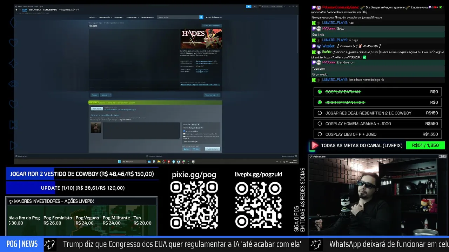Click the red Brave browser taskbar icon
This screenshot has height=252, width=449.
(x=169, y=162)
